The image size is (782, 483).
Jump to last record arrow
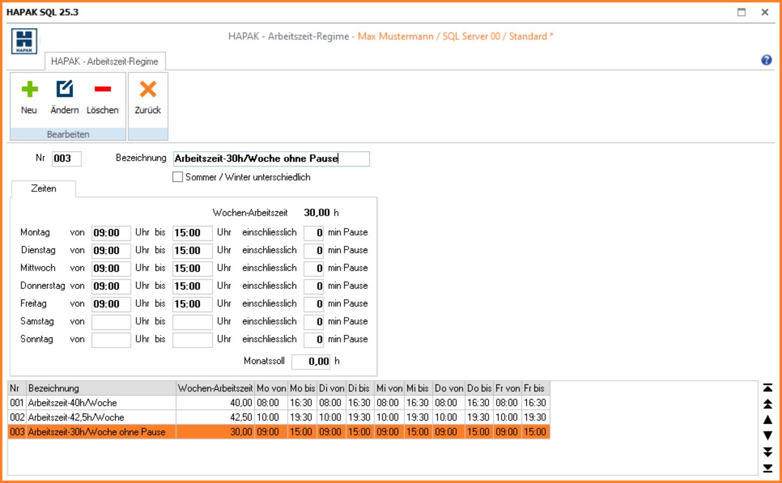coord(767,468)
